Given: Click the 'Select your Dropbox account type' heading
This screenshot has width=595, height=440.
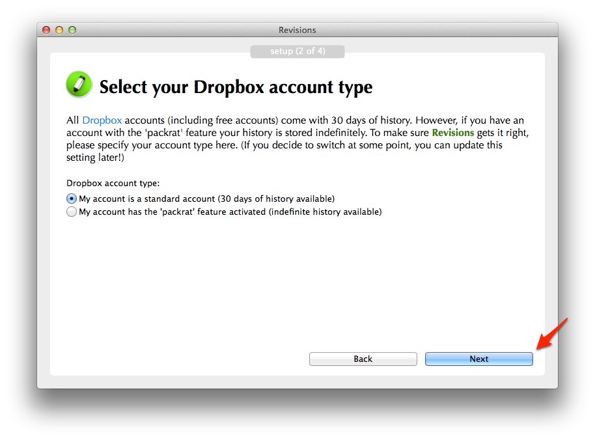Looking at the screenshot, I should (236, 87).
